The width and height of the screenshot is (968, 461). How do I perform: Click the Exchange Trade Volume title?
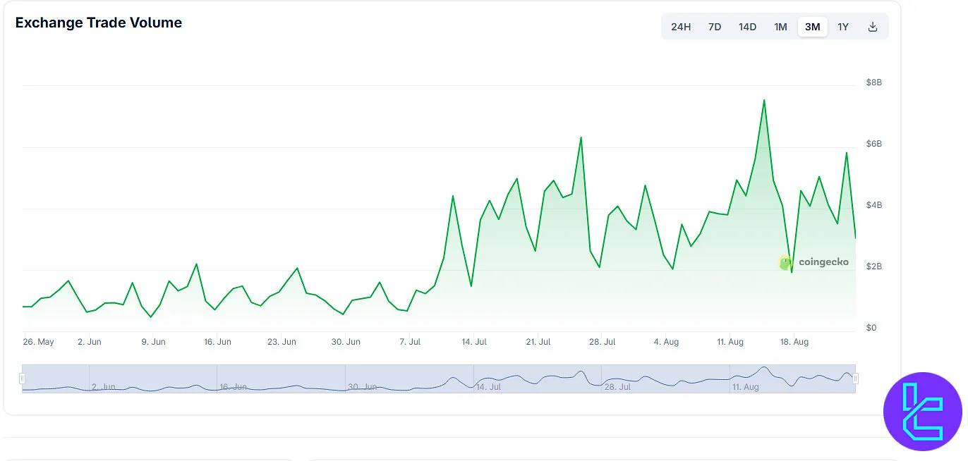coord(99,23)
